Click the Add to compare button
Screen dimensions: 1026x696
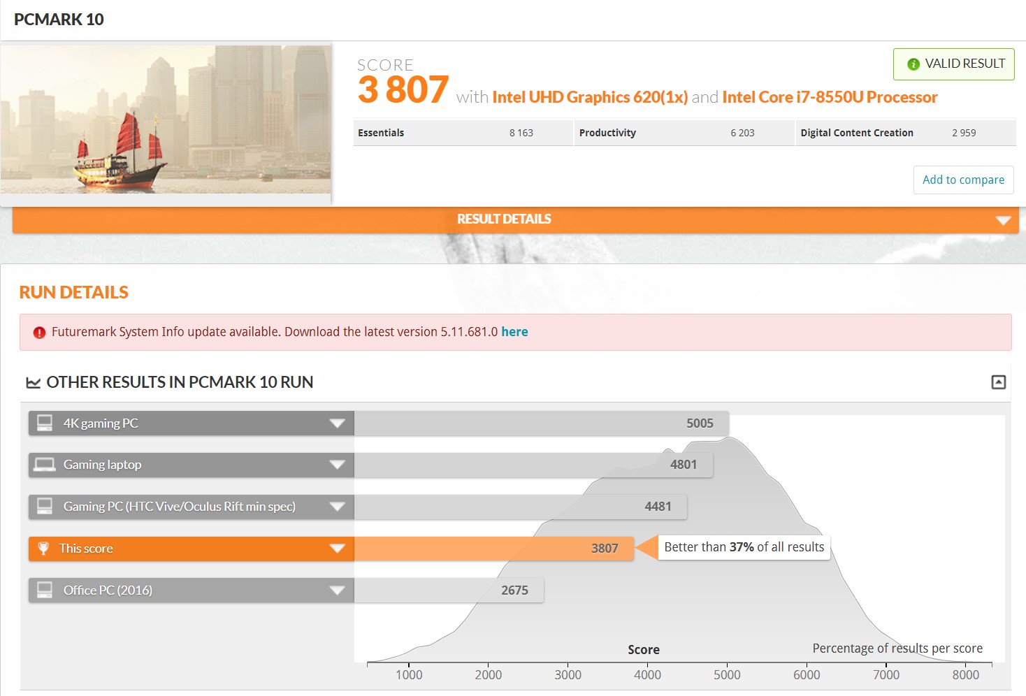click(x=963, y=180)
